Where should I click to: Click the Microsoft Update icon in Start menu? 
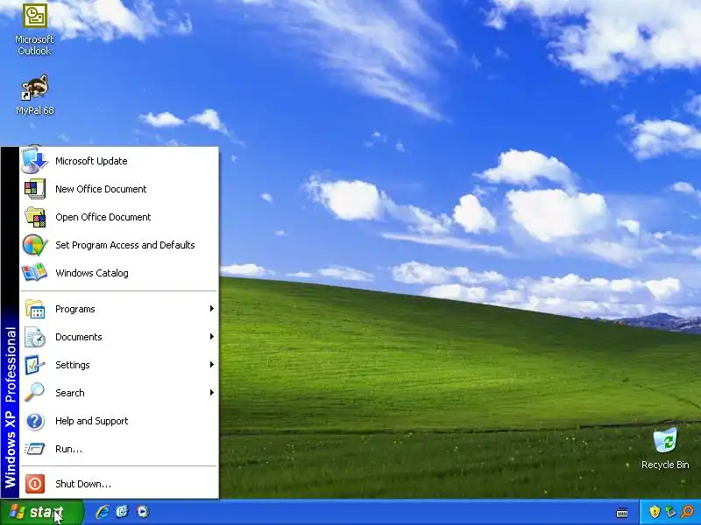coord(34,161)
